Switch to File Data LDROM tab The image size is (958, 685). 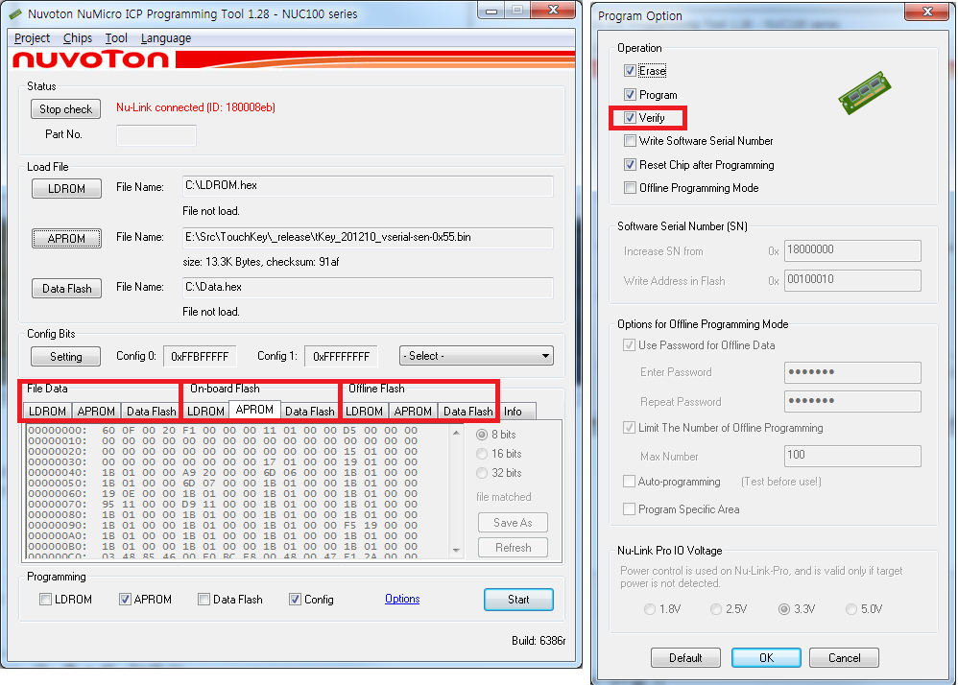coord(47,412)
